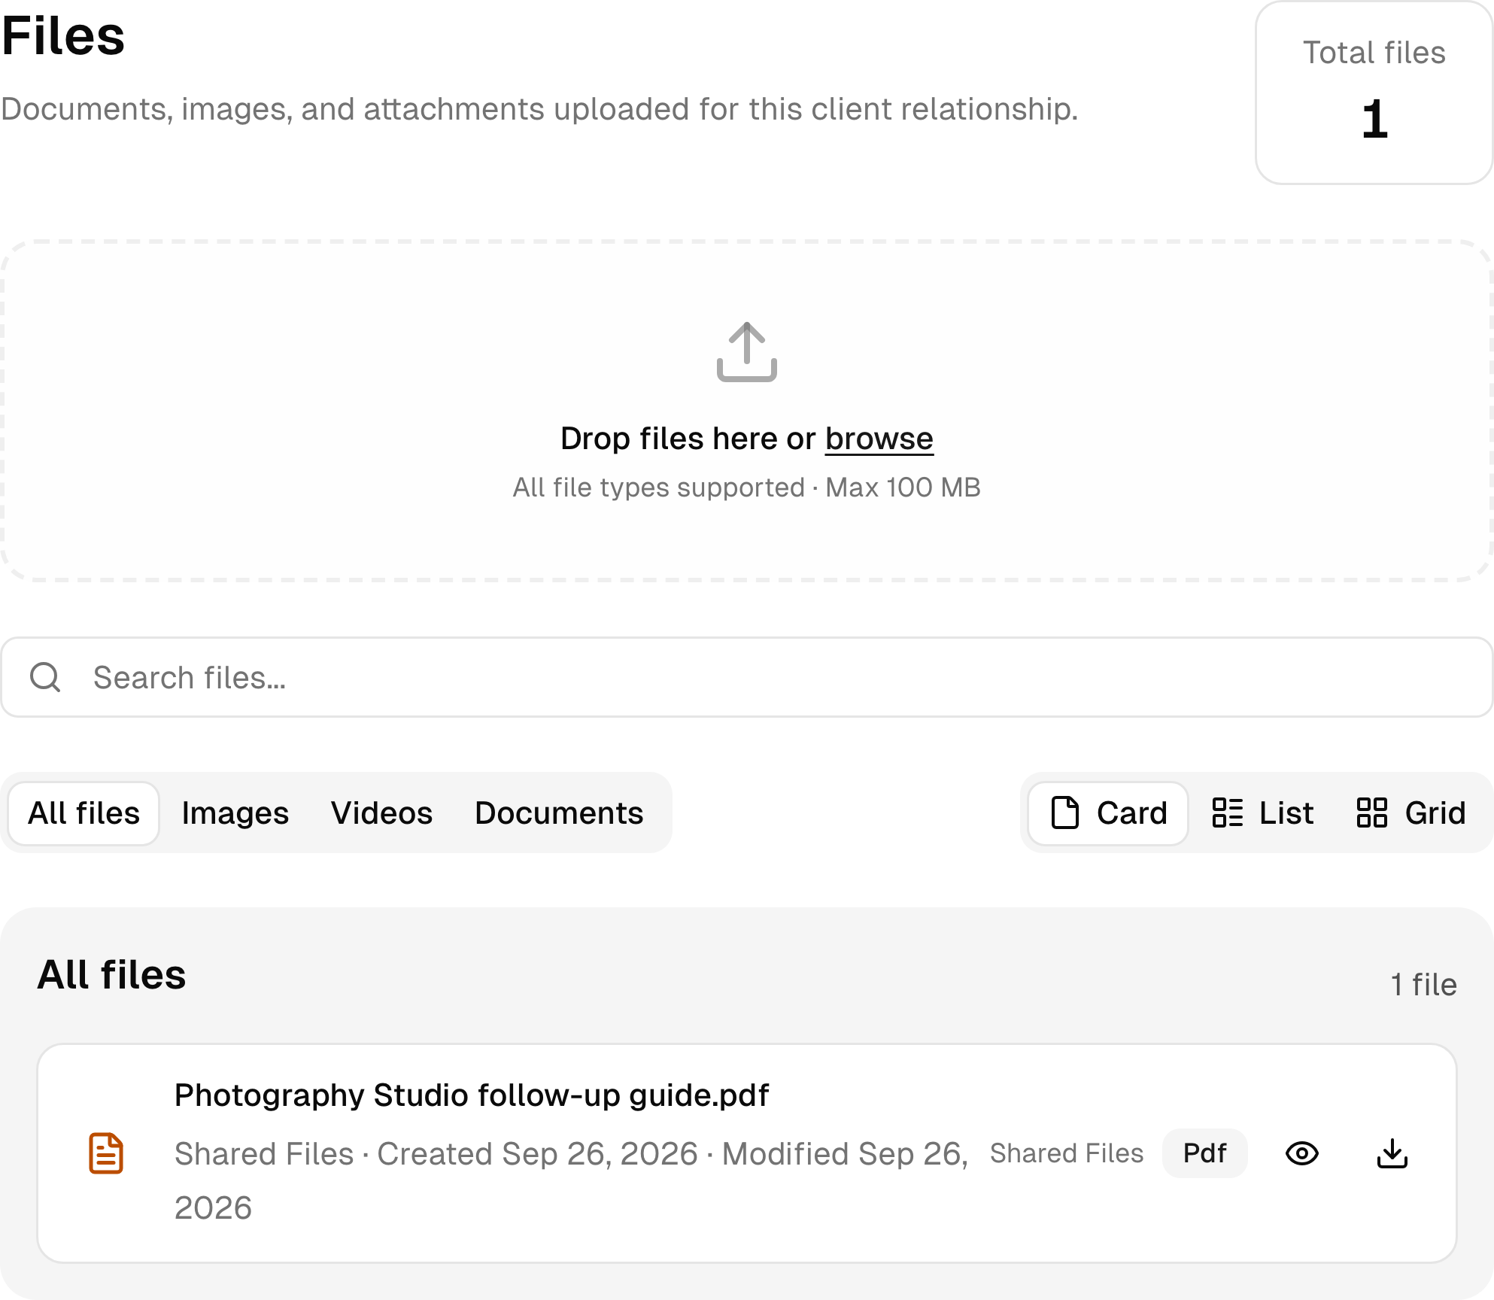Click the Search files input field
This screenshot has height=1300, width=1494.
[747, 677]
